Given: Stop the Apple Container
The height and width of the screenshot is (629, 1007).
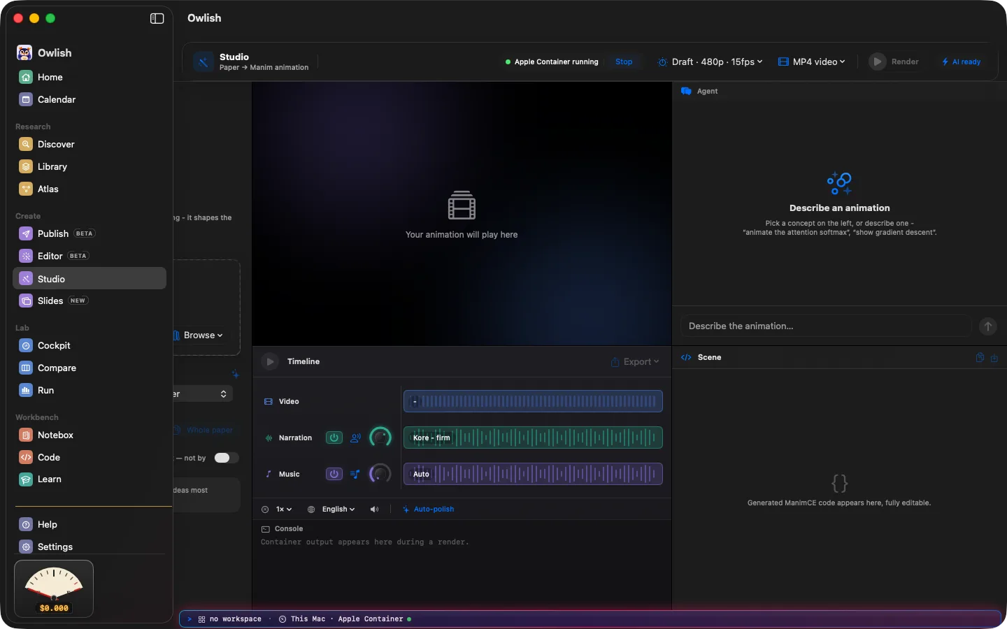Looking at the screenshot, I should [624, 62].
